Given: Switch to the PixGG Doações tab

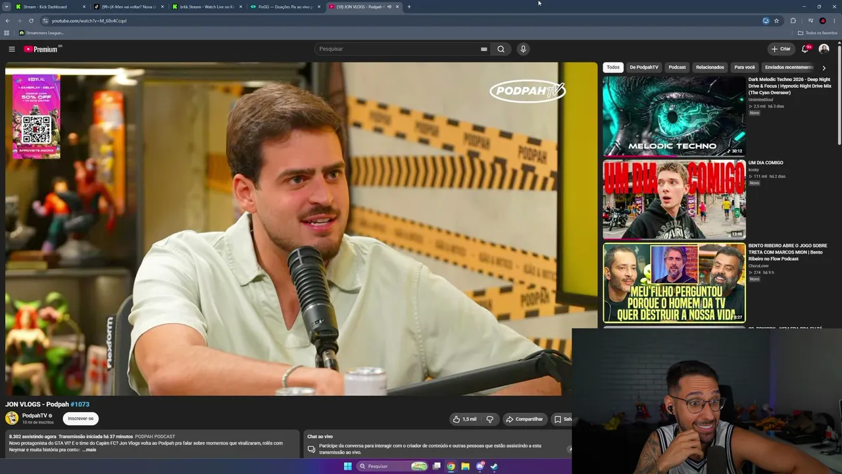Looking at the screenshot, I should 285,7.
